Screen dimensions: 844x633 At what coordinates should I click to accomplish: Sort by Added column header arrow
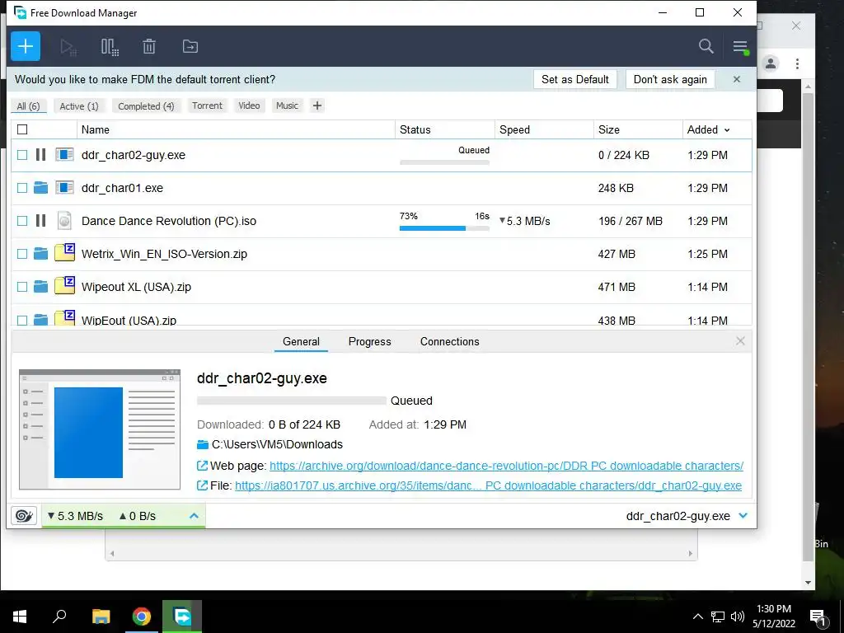727,129
